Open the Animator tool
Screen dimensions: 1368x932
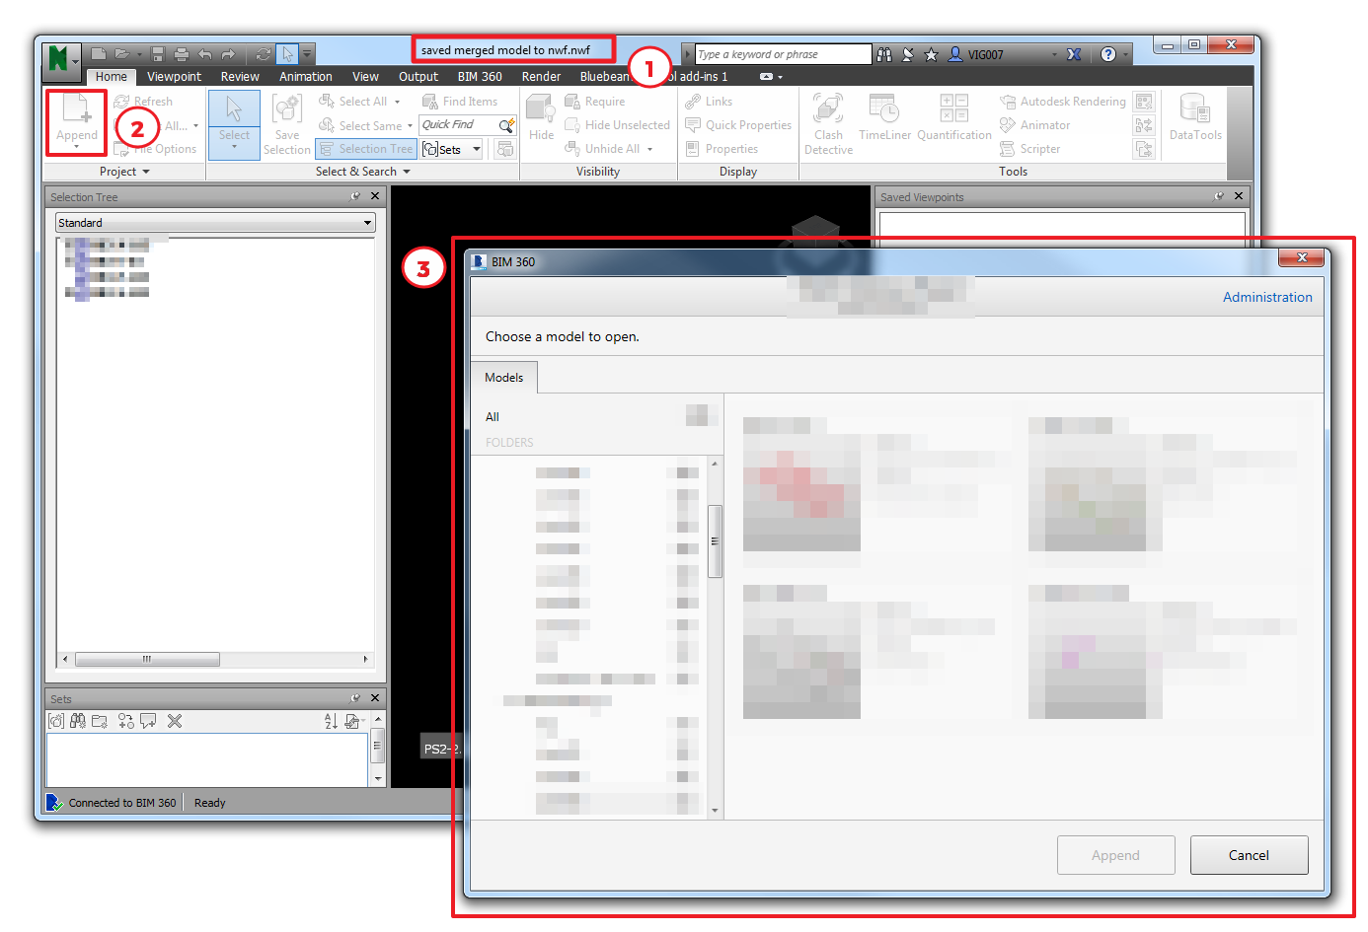pyautogui.click(x=1035, y=125)
